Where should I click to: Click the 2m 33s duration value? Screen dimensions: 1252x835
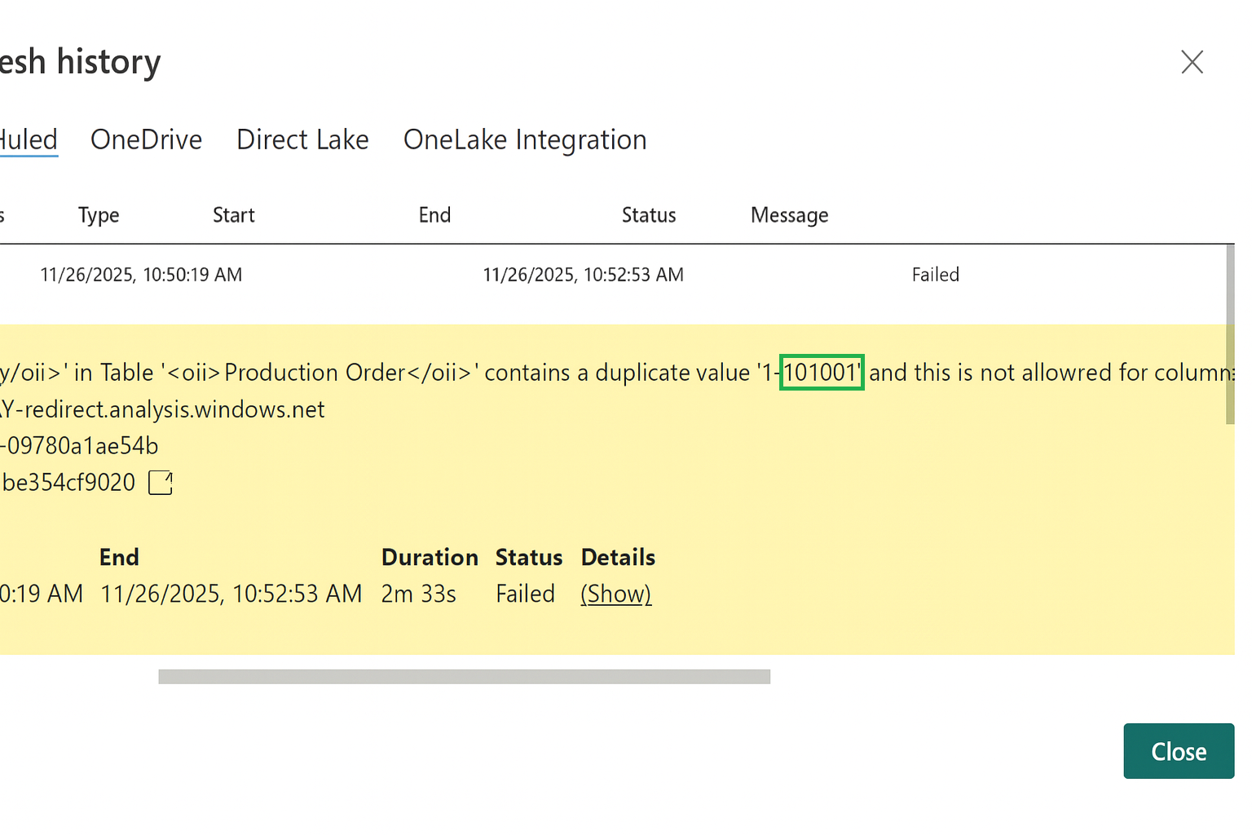pyautogui.click(x=418, y=594)
